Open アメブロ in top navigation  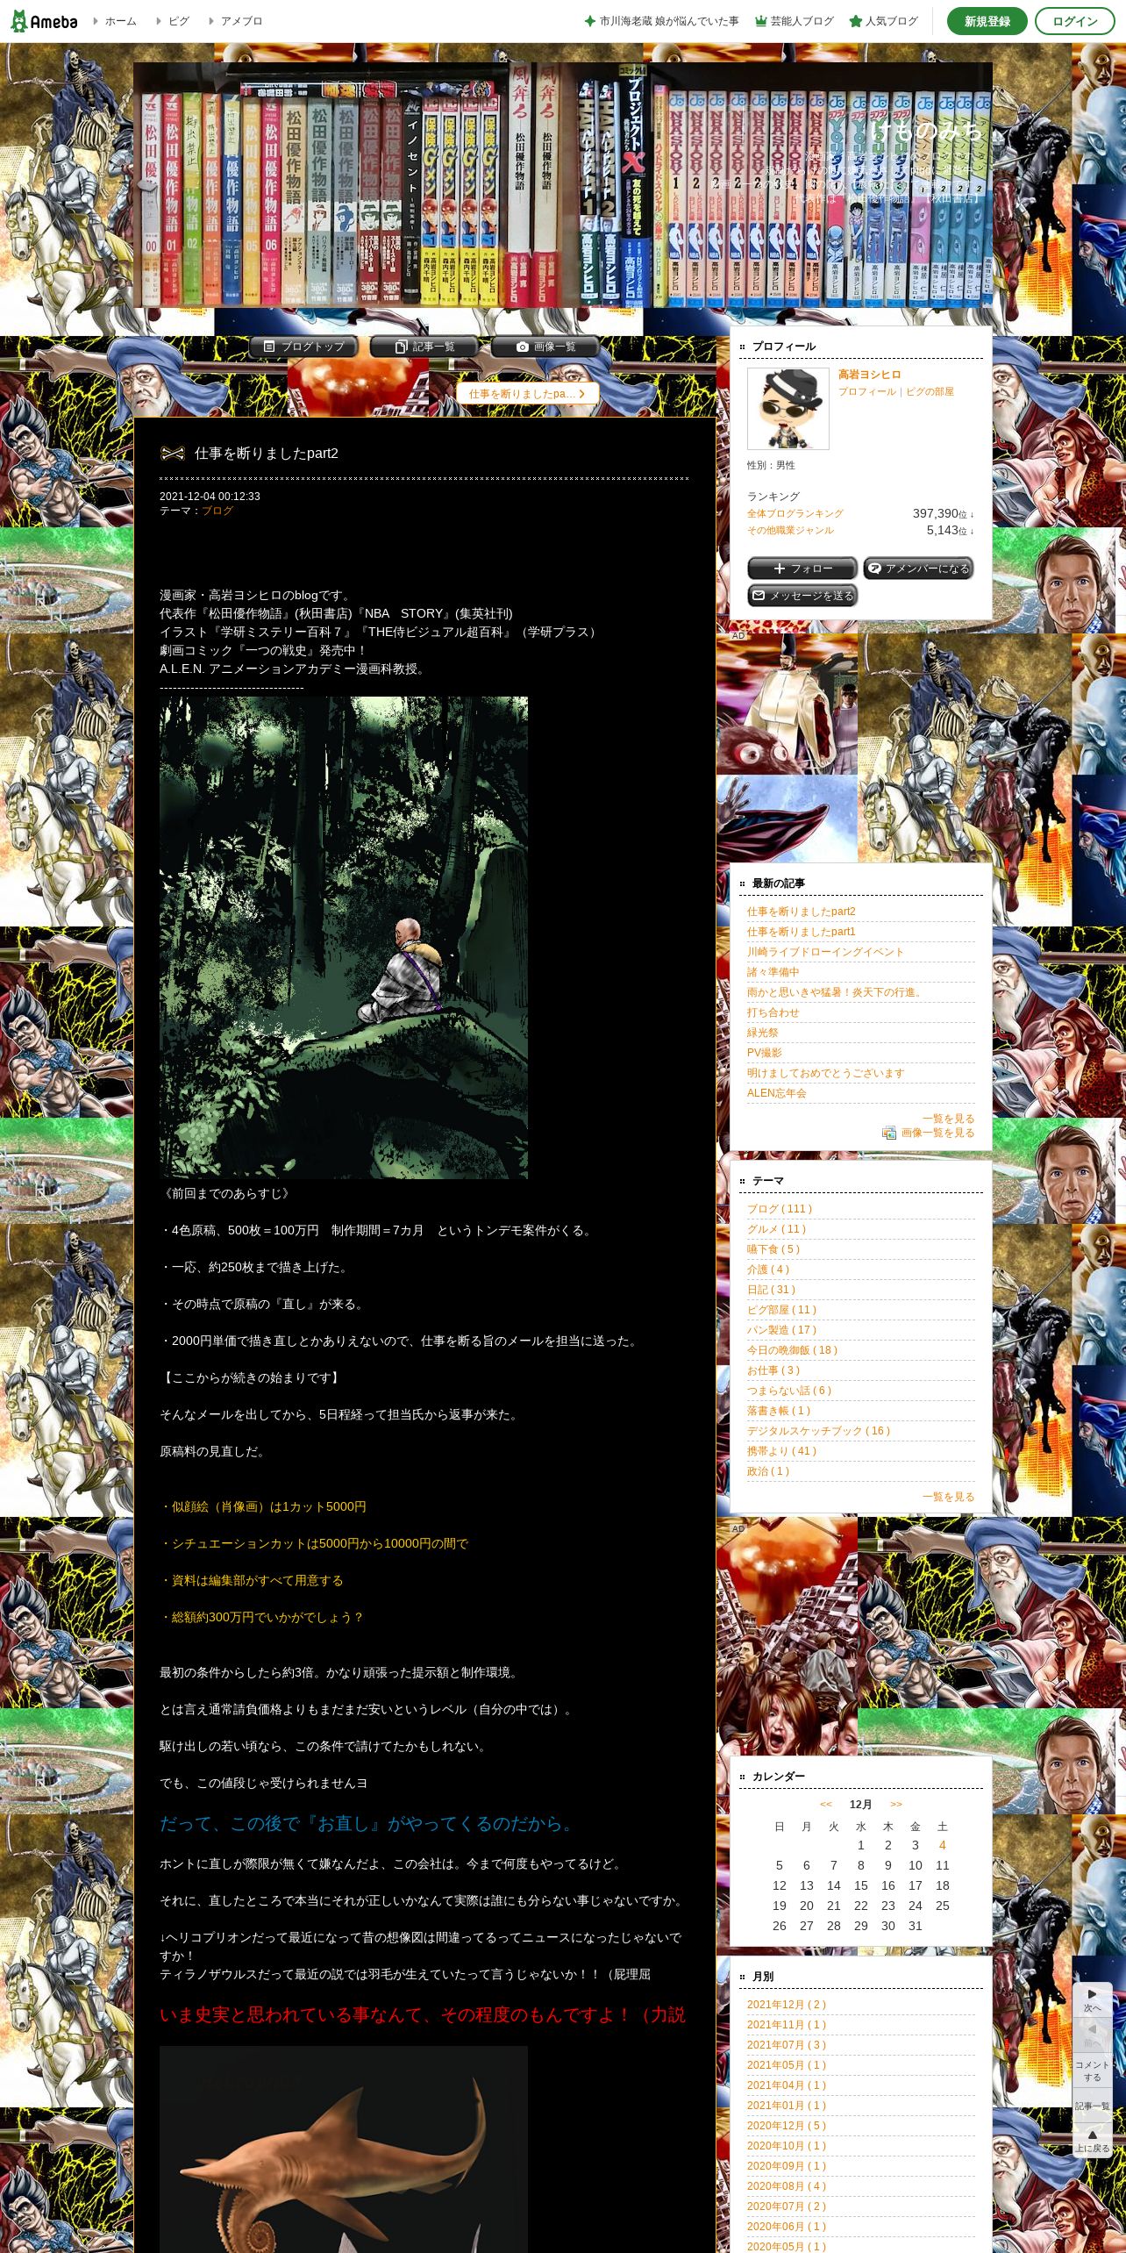(x=241, y=21)
